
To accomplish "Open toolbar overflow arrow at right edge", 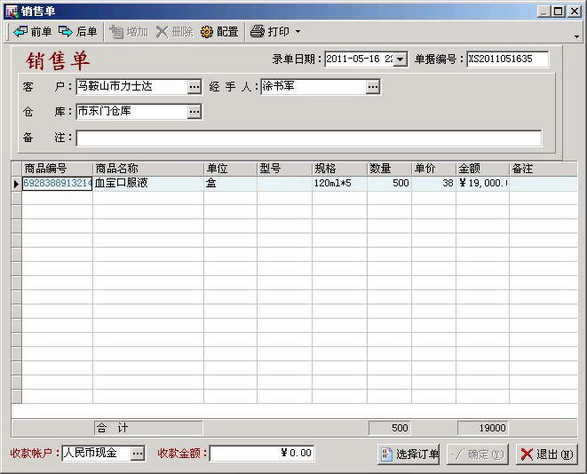I will tap(576, 36).
